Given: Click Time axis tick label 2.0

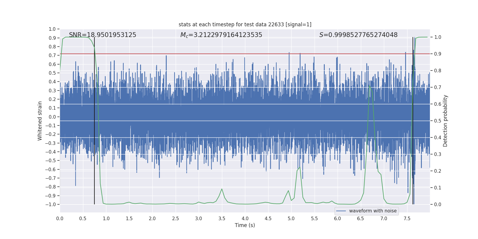Looking at the screenshot, I should point(152,219).
